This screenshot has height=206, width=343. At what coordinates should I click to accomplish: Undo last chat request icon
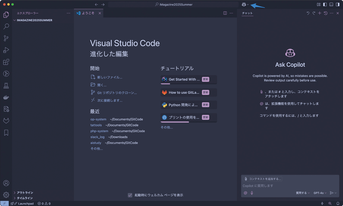point(308,13)
